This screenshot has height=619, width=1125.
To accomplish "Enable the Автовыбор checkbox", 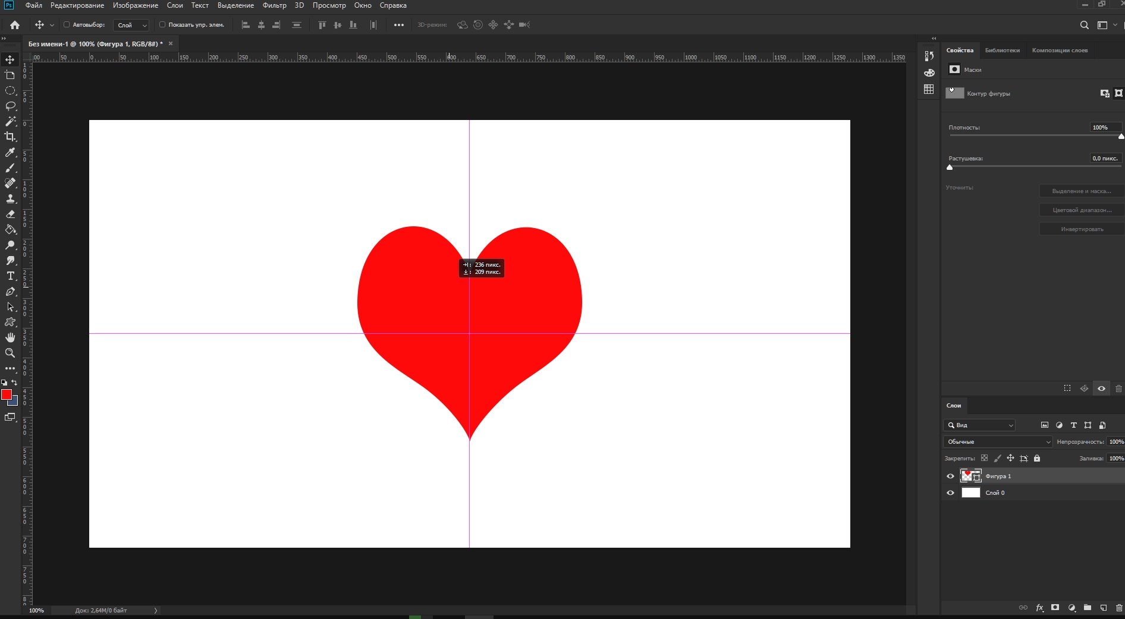I will (67, 25).
